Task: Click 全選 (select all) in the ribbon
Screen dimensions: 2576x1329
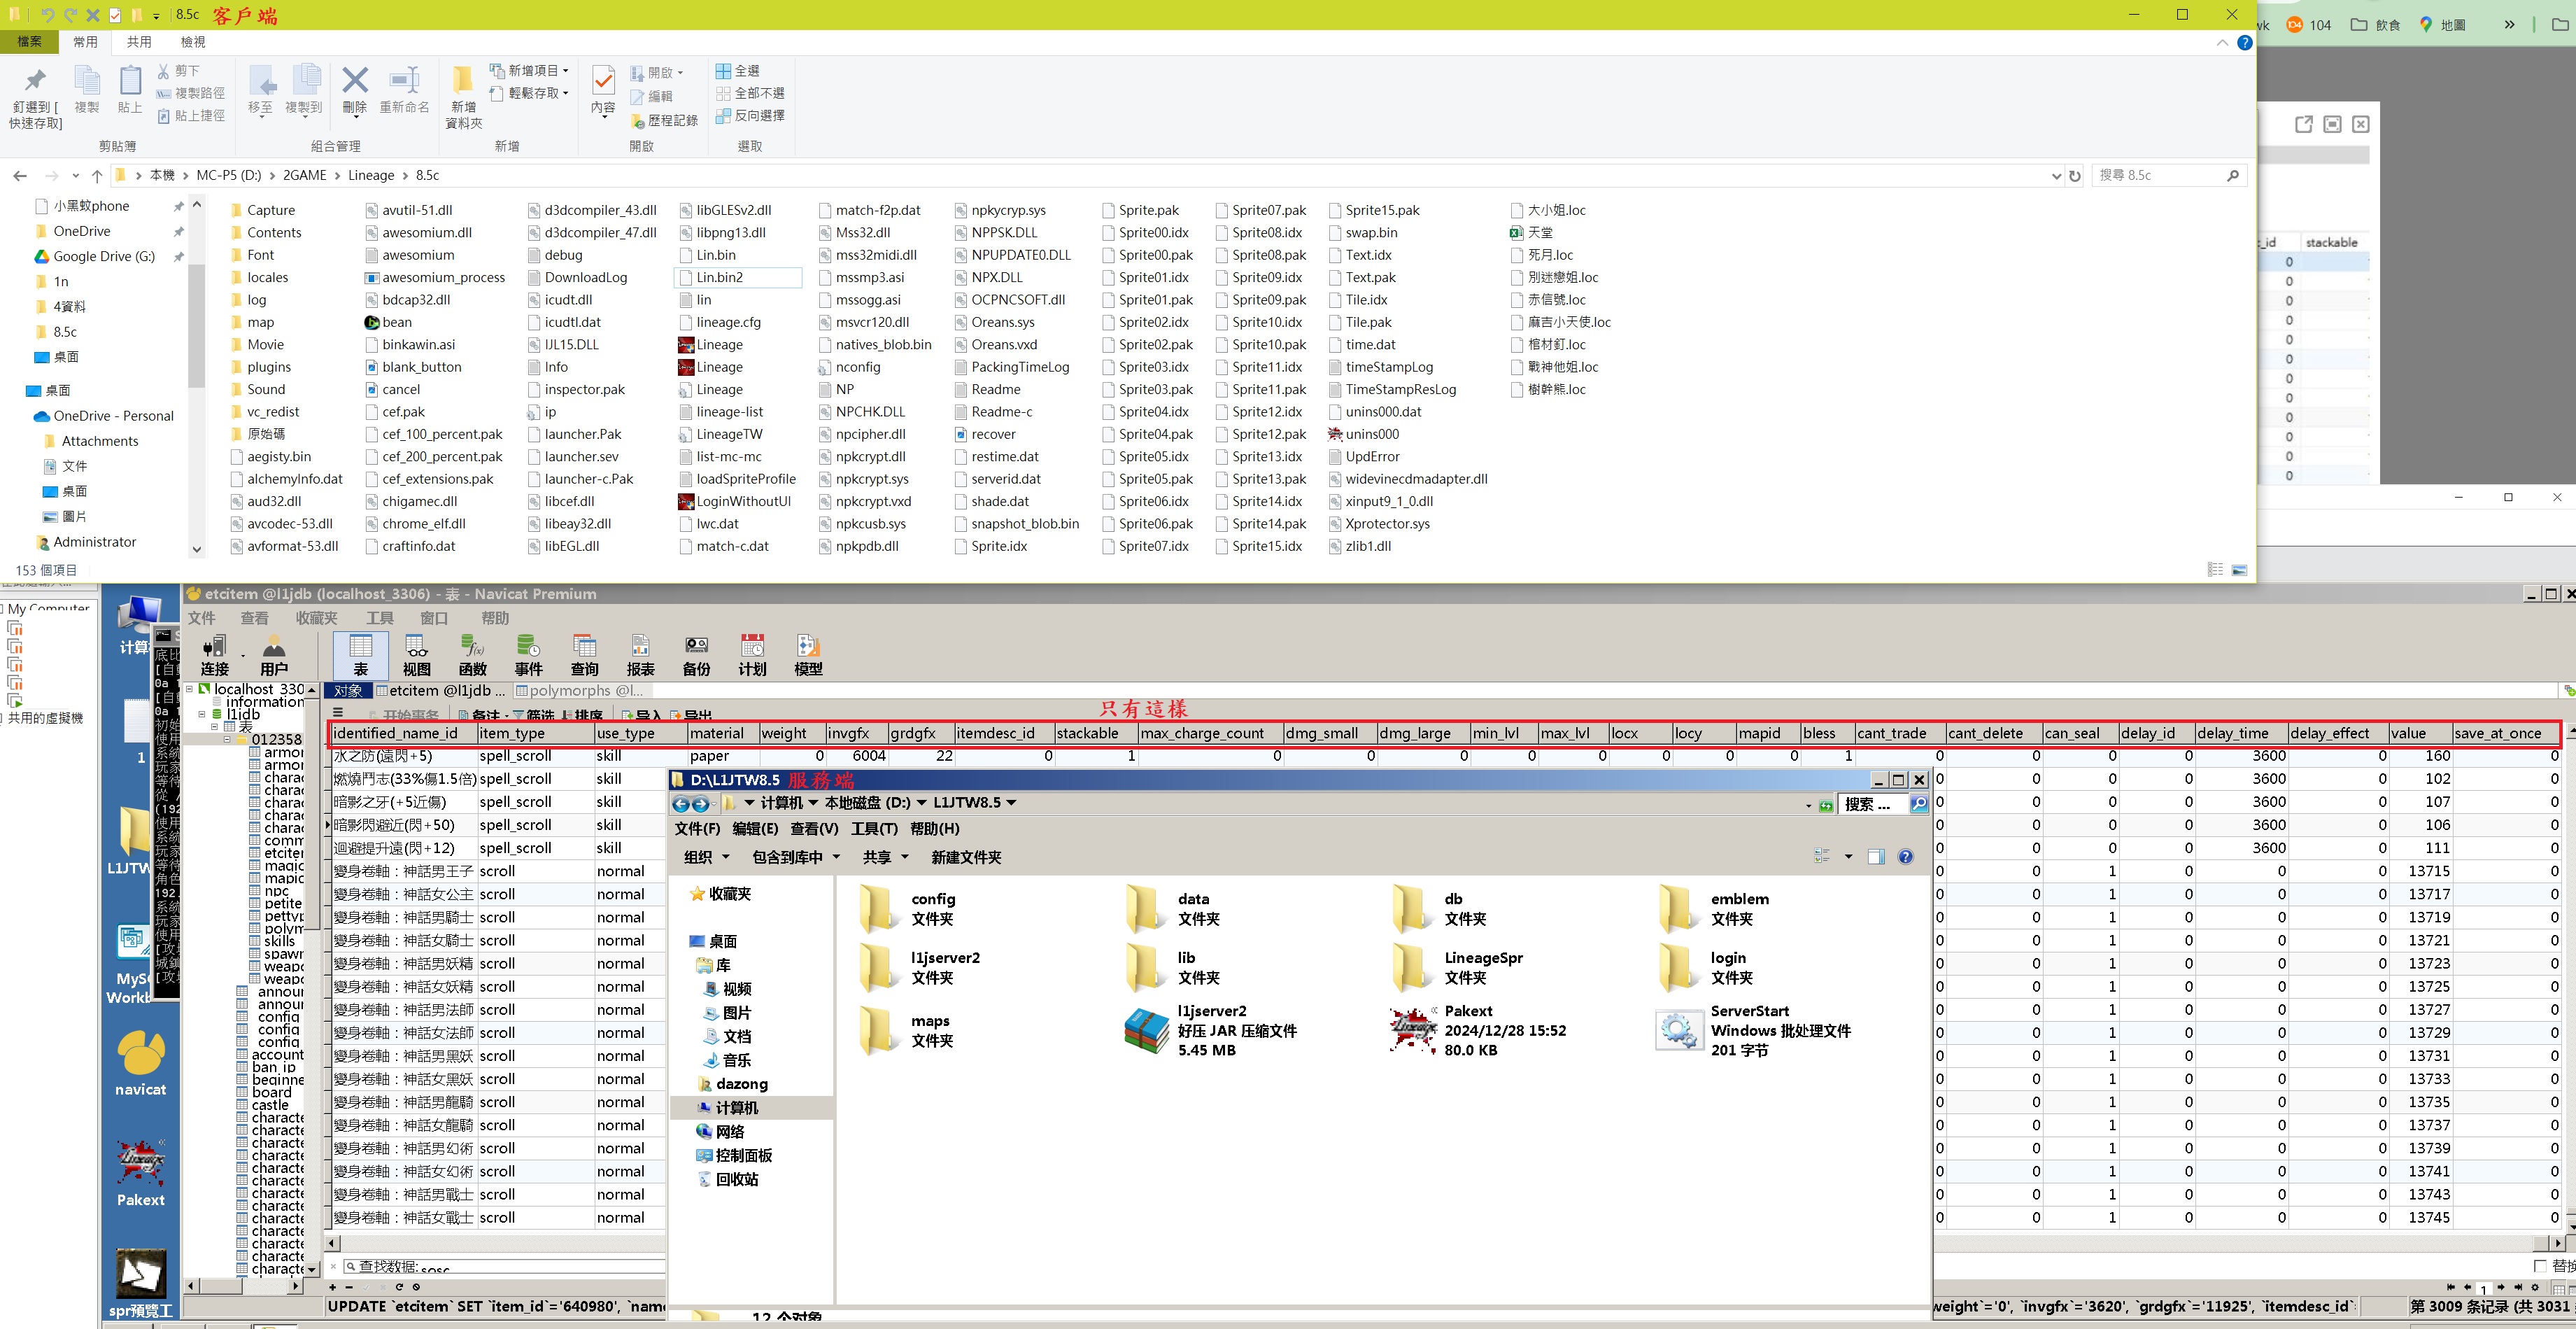Action: tap(737, 71)
